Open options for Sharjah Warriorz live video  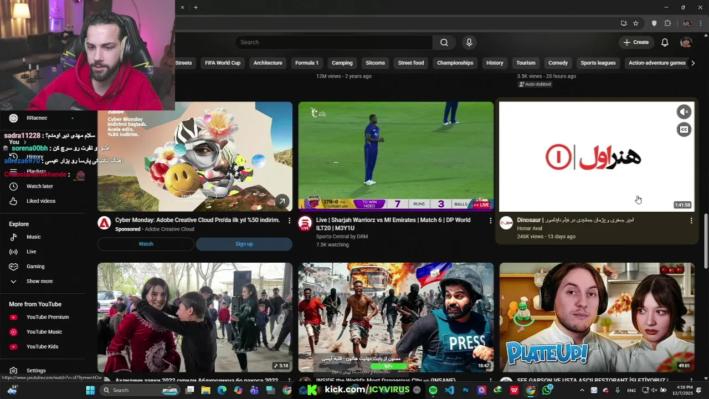pyautogui.click(x=490, y=221)
